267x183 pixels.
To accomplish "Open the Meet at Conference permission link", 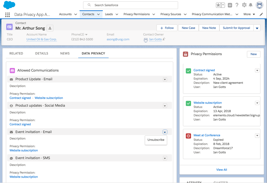I will point(207,135).
